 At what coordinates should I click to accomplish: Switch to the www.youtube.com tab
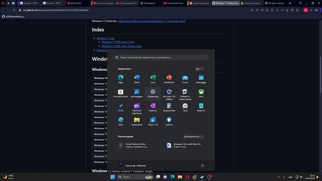click(173, 3)
